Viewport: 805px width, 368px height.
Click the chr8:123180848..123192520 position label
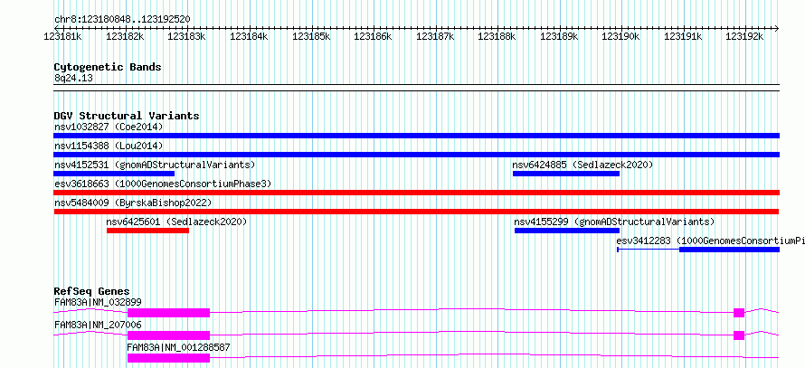coord(122,20)
